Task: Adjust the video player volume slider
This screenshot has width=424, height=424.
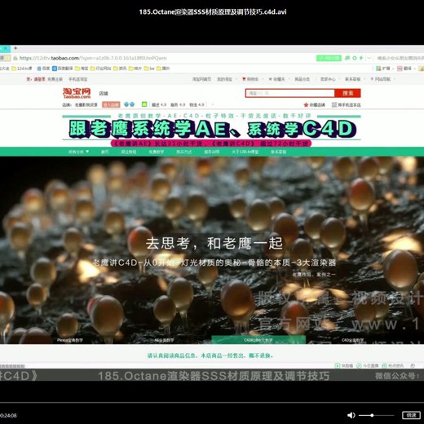Action: tap(377, 415)
